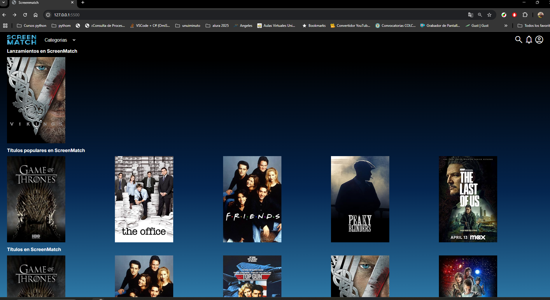Image resolution: width=550 pixels, height=300 pixels.
Task: Open the Consulta de Proces... bookmark
Action: point(105,26)
